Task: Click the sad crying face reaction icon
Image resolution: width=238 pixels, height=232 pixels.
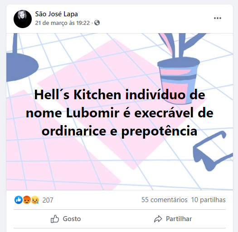Action: click(x=35, y=200)
